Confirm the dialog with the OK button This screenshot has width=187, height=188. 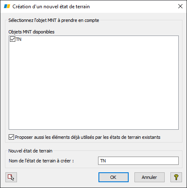113,177
